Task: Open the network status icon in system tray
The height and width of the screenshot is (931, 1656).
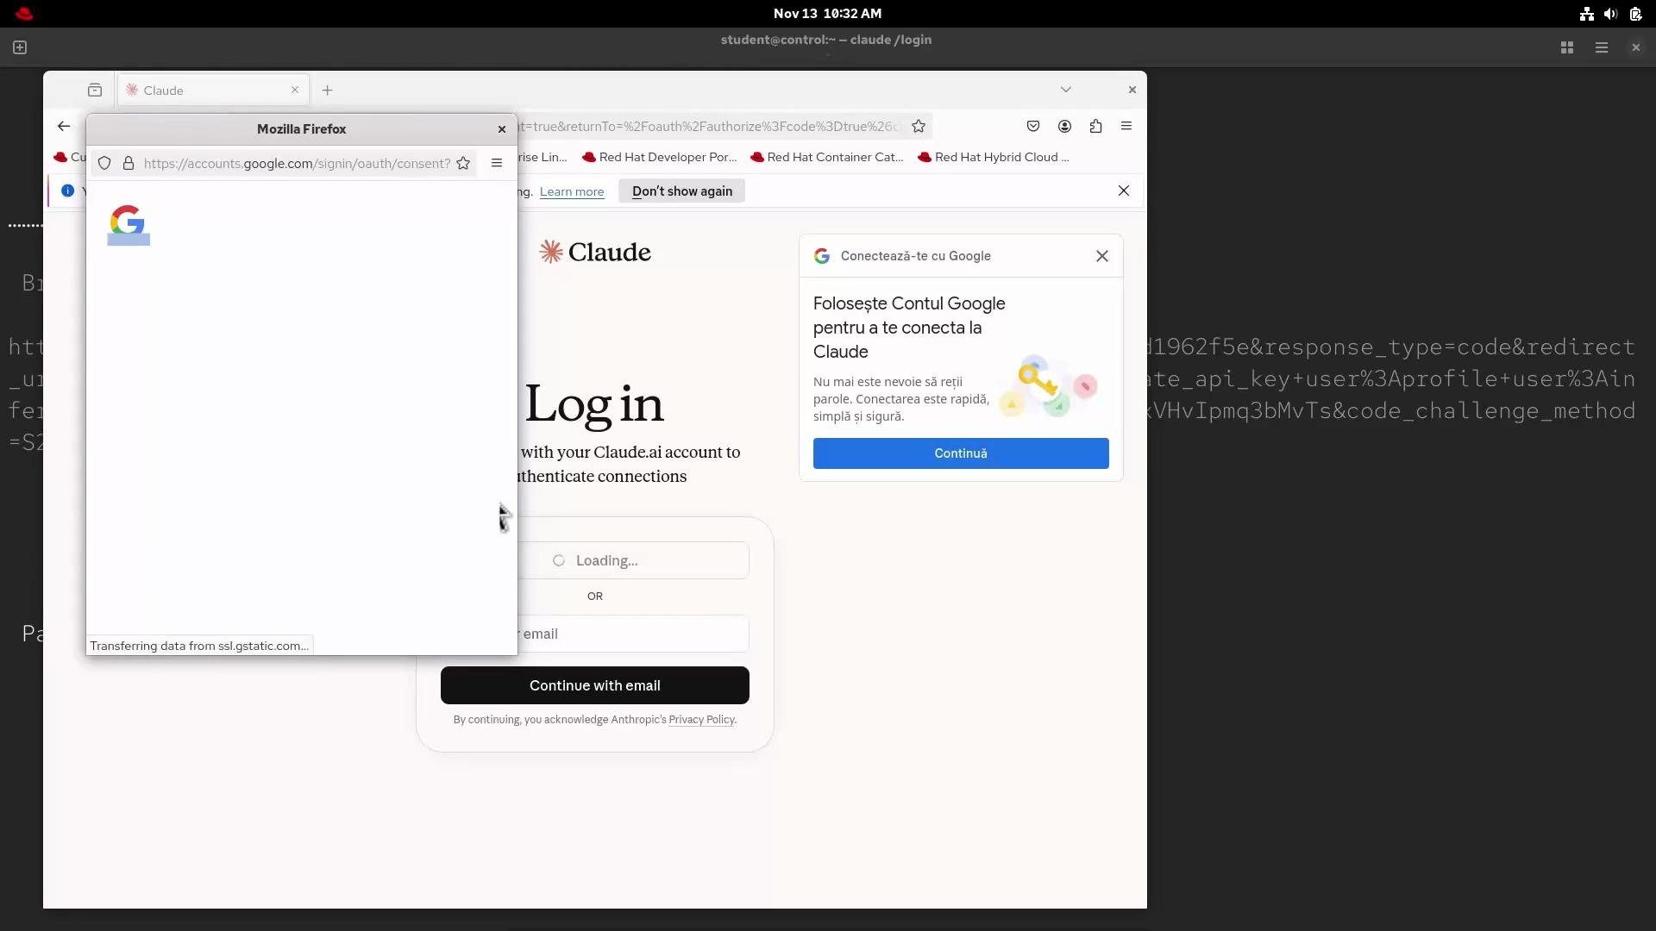Action: [1586, 14]
